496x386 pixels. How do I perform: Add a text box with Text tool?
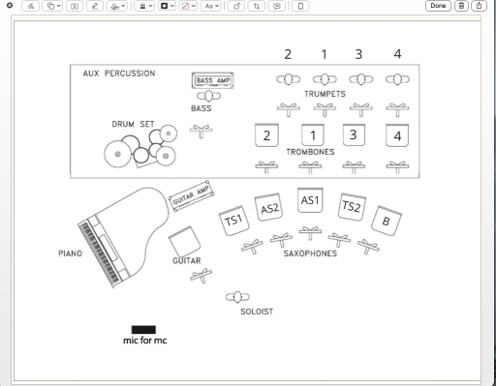tap(75, 6)
